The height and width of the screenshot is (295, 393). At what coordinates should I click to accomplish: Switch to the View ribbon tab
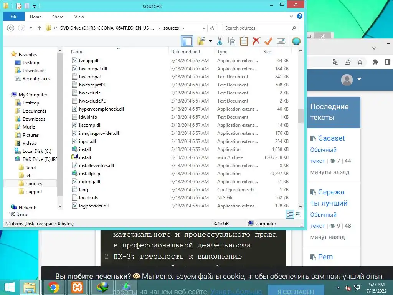(79, 17)
